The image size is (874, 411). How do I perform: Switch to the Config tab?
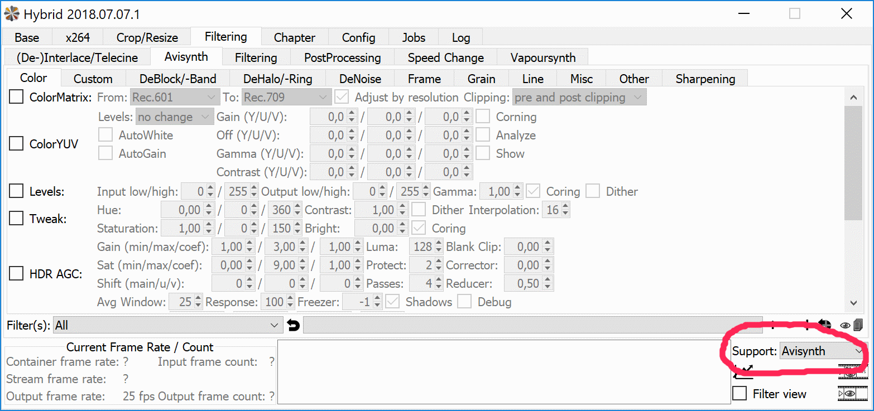(358, 37)
